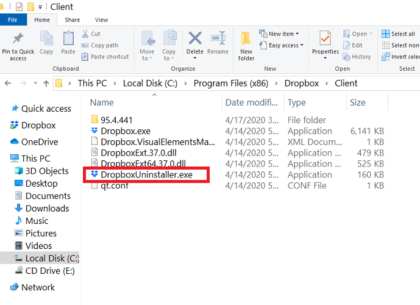This screenshot has width=420, height=305.
Task: Click Select none in ribbon
Action: coord(400,45)
